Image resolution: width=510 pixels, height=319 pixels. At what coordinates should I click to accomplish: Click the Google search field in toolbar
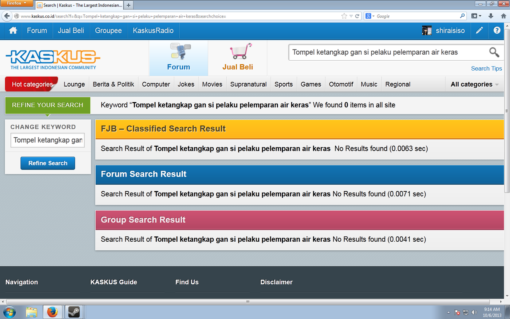(x=417, y=16)
